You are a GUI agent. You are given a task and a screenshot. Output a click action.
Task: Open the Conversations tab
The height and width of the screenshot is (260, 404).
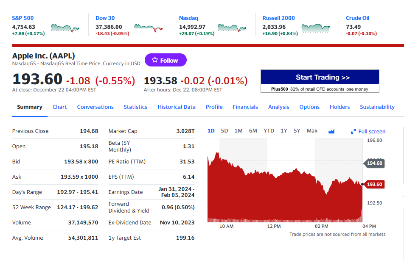click(x=95, y=107)
